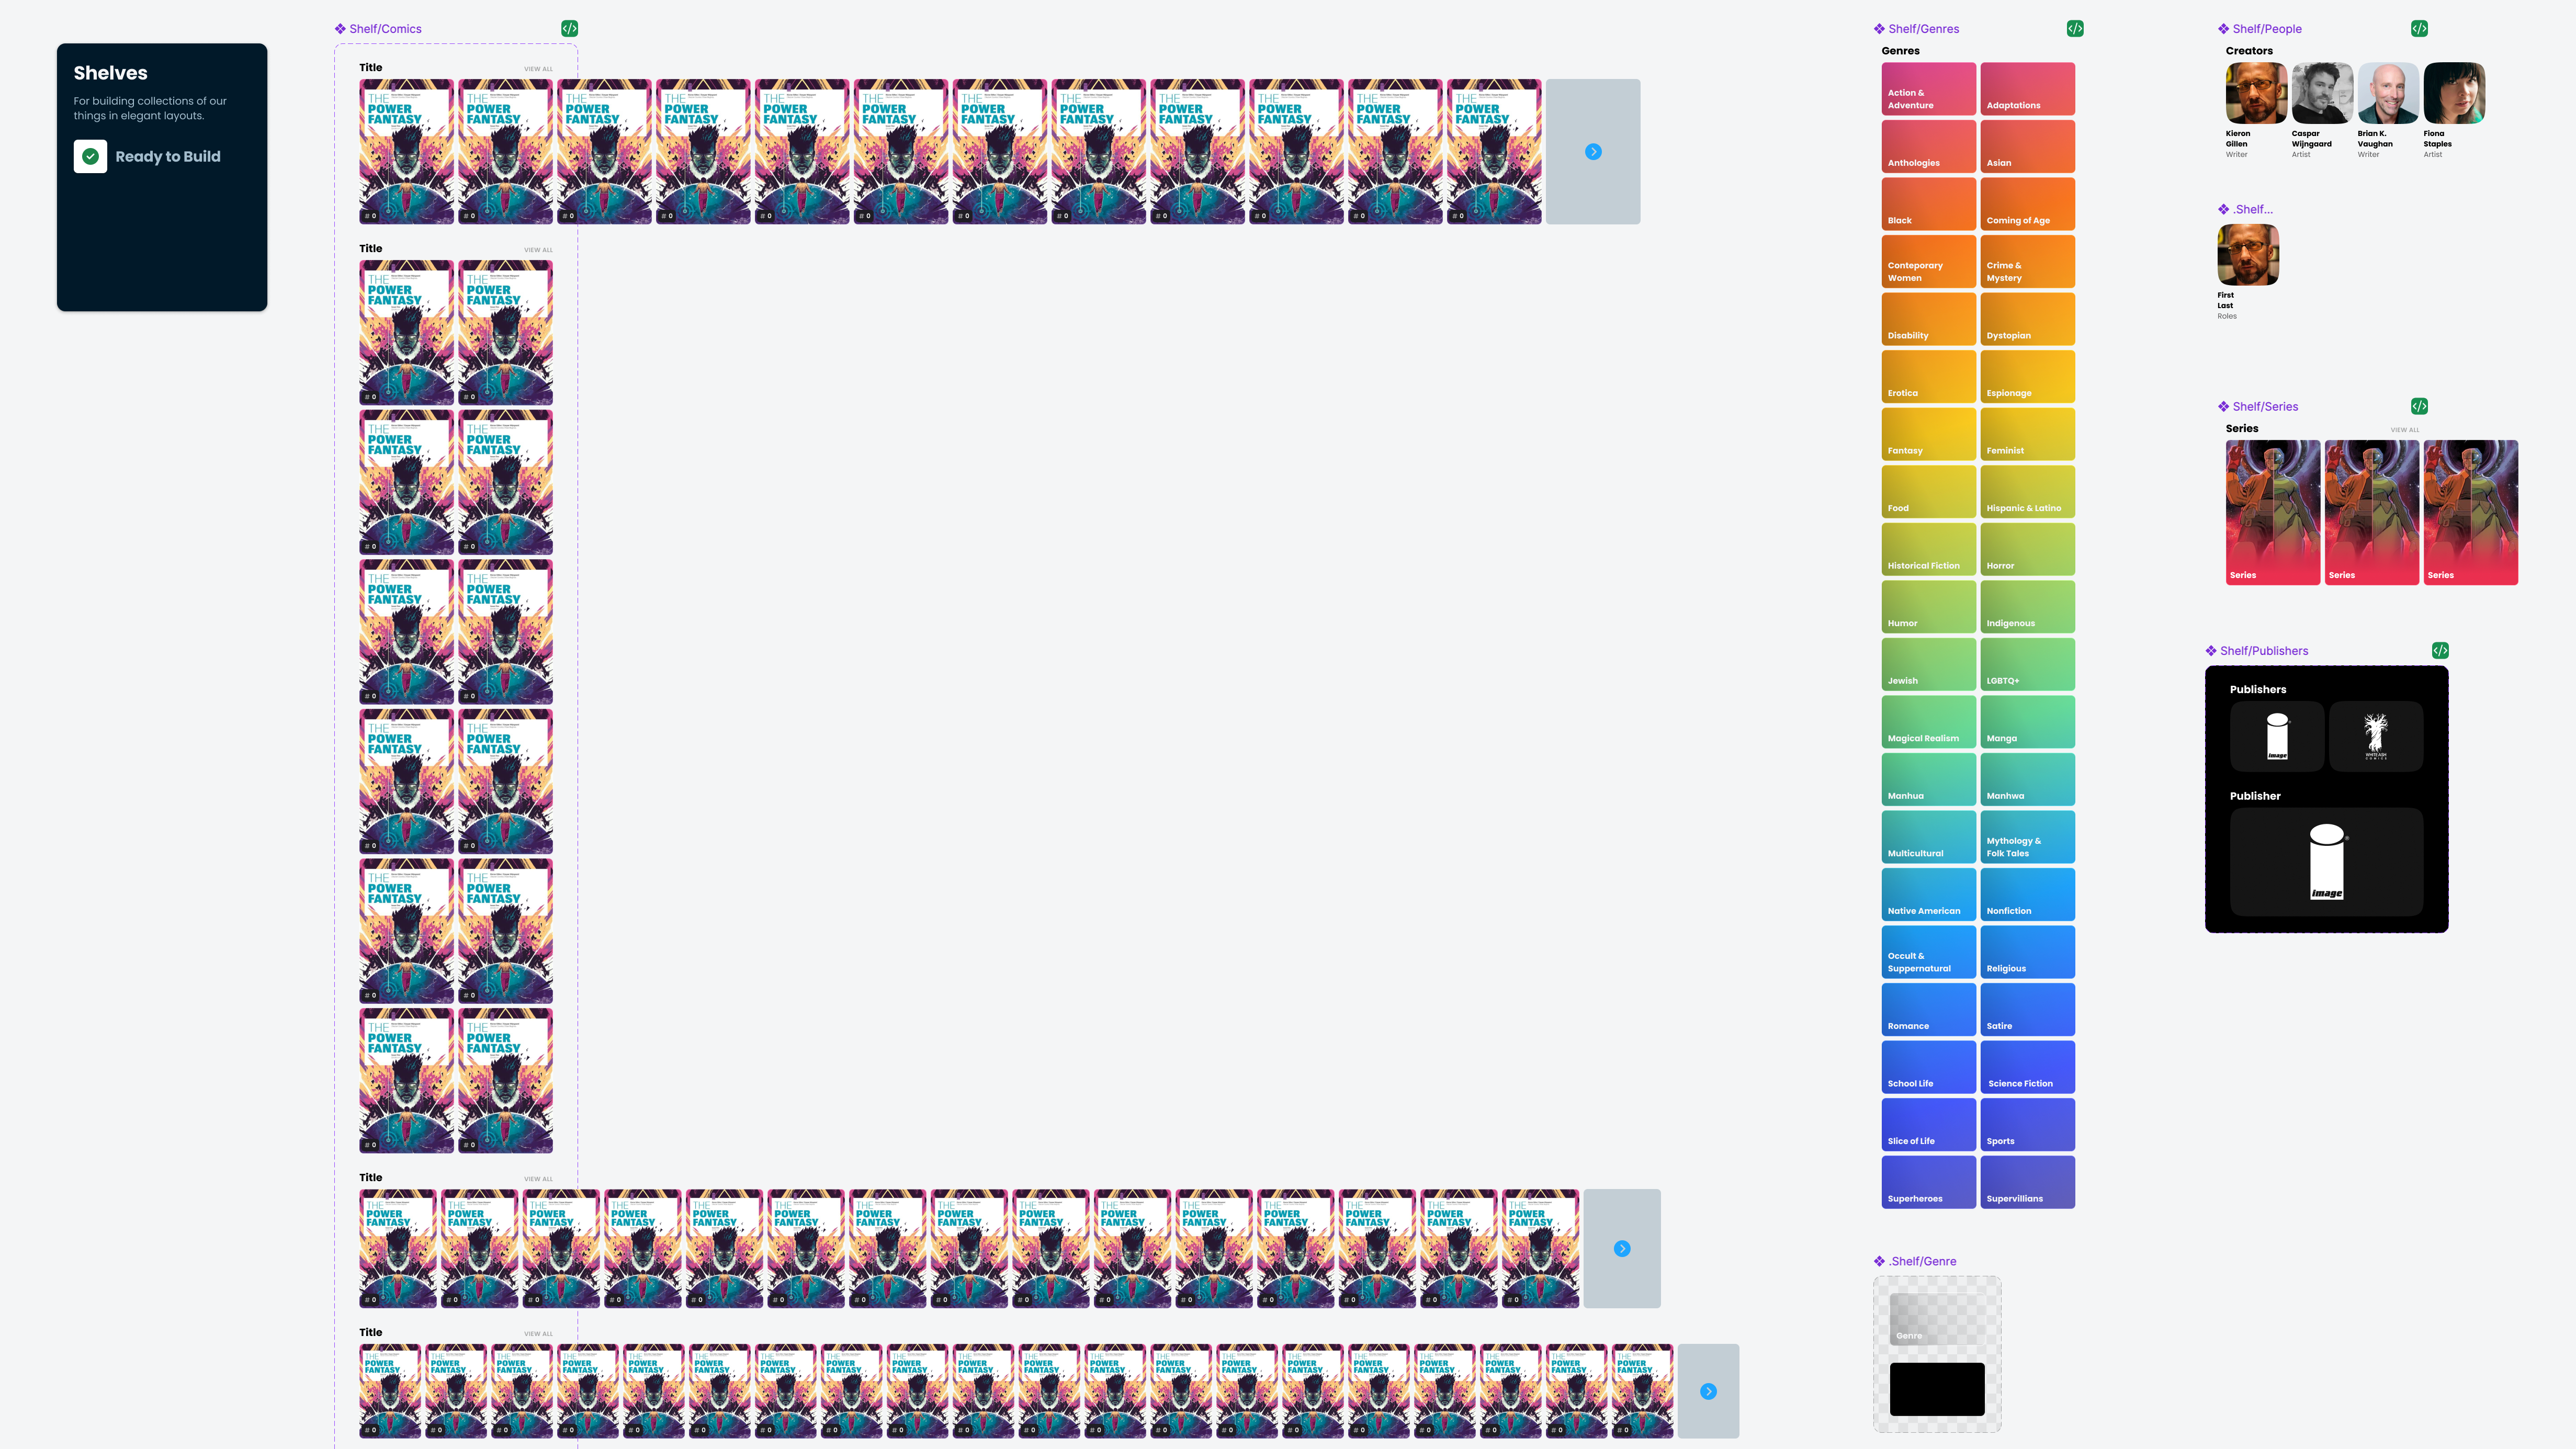
Task: Click the green code icon beside Shelf/People
Action: [2418, 28]
